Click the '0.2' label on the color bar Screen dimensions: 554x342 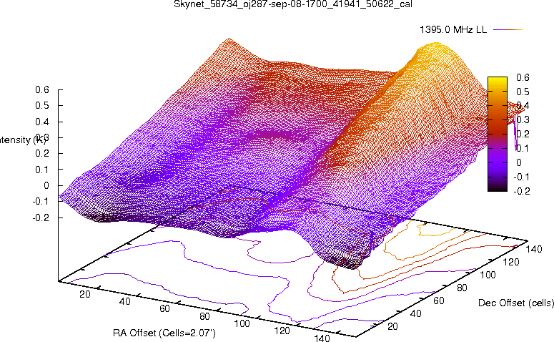tap(523, 134)
